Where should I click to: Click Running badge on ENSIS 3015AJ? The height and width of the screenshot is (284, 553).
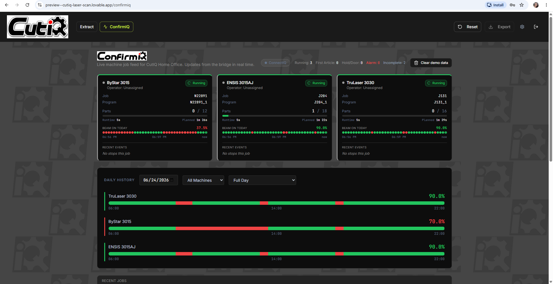[316, 83]
